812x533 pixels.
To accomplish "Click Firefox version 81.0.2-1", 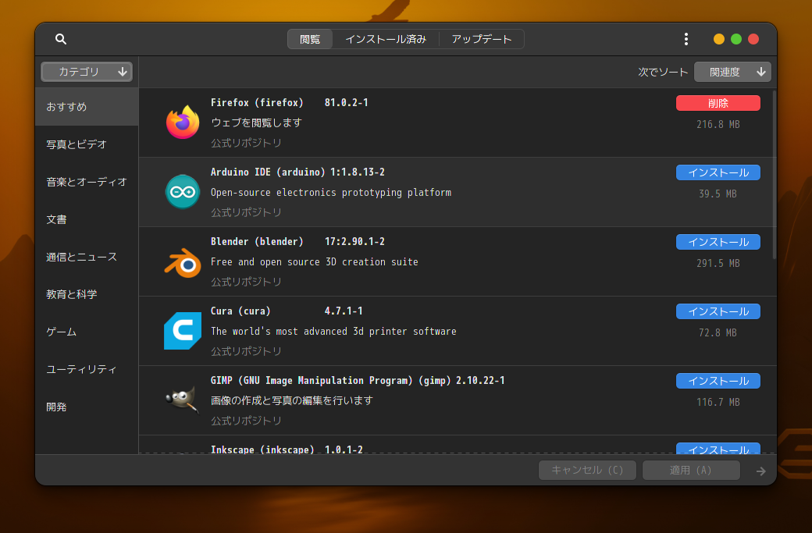I will click(346, 102).
